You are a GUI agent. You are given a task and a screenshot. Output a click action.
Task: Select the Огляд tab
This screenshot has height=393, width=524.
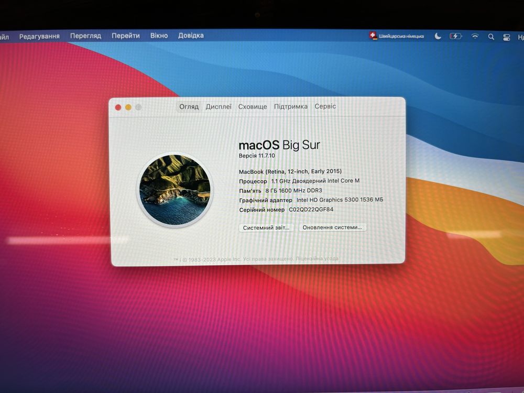[x=189, y=106]
